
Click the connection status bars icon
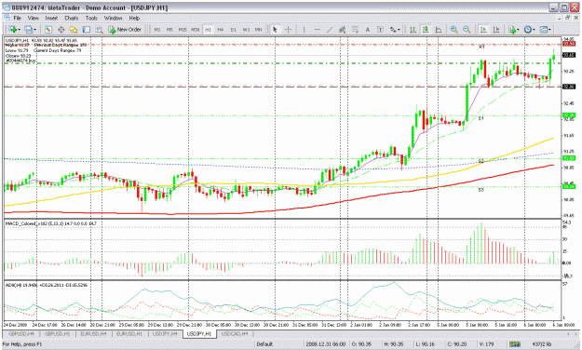point(515,344)
